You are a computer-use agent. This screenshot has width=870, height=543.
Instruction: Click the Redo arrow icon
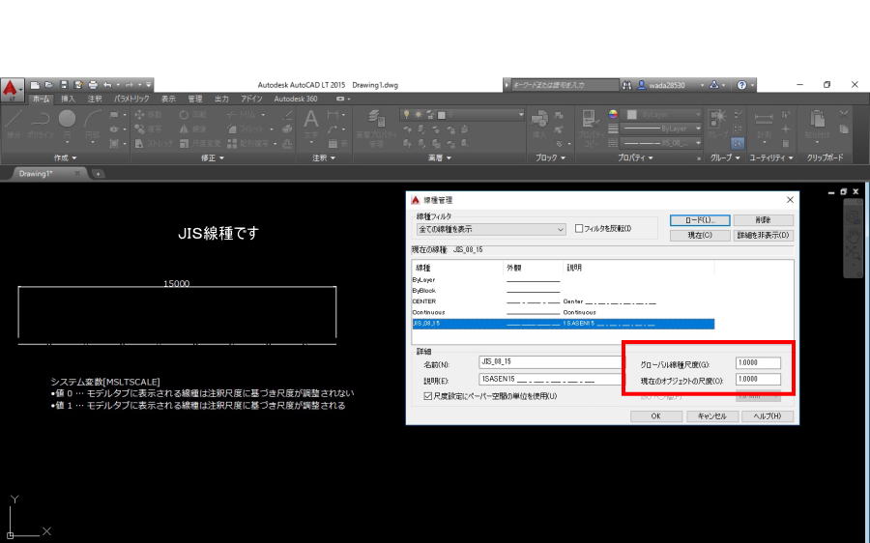129,85
